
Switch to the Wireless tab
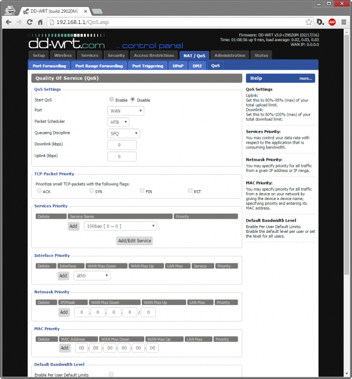pos(63,55)
